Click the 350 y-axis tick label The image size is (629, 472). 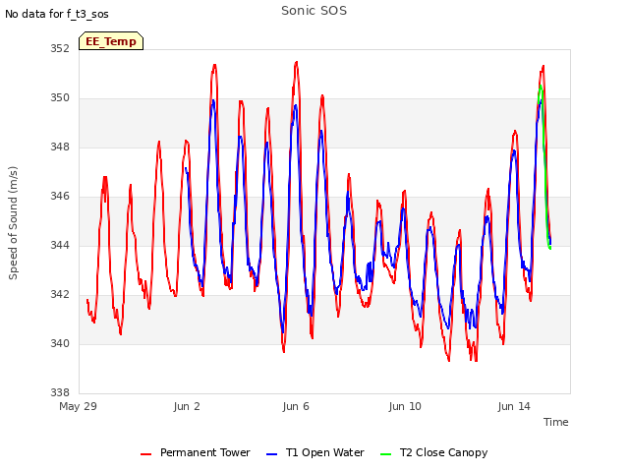tap(60, 98)
